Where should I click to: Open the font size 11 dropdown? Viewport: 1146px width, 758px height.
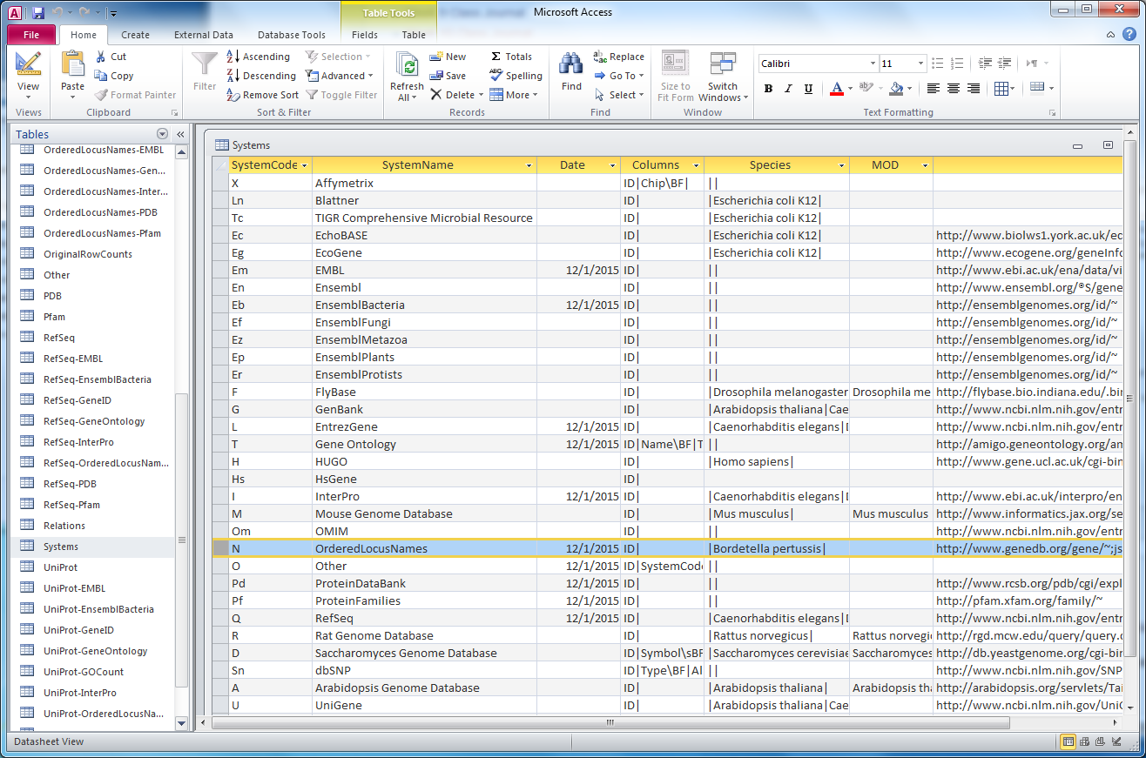(921, 64)
